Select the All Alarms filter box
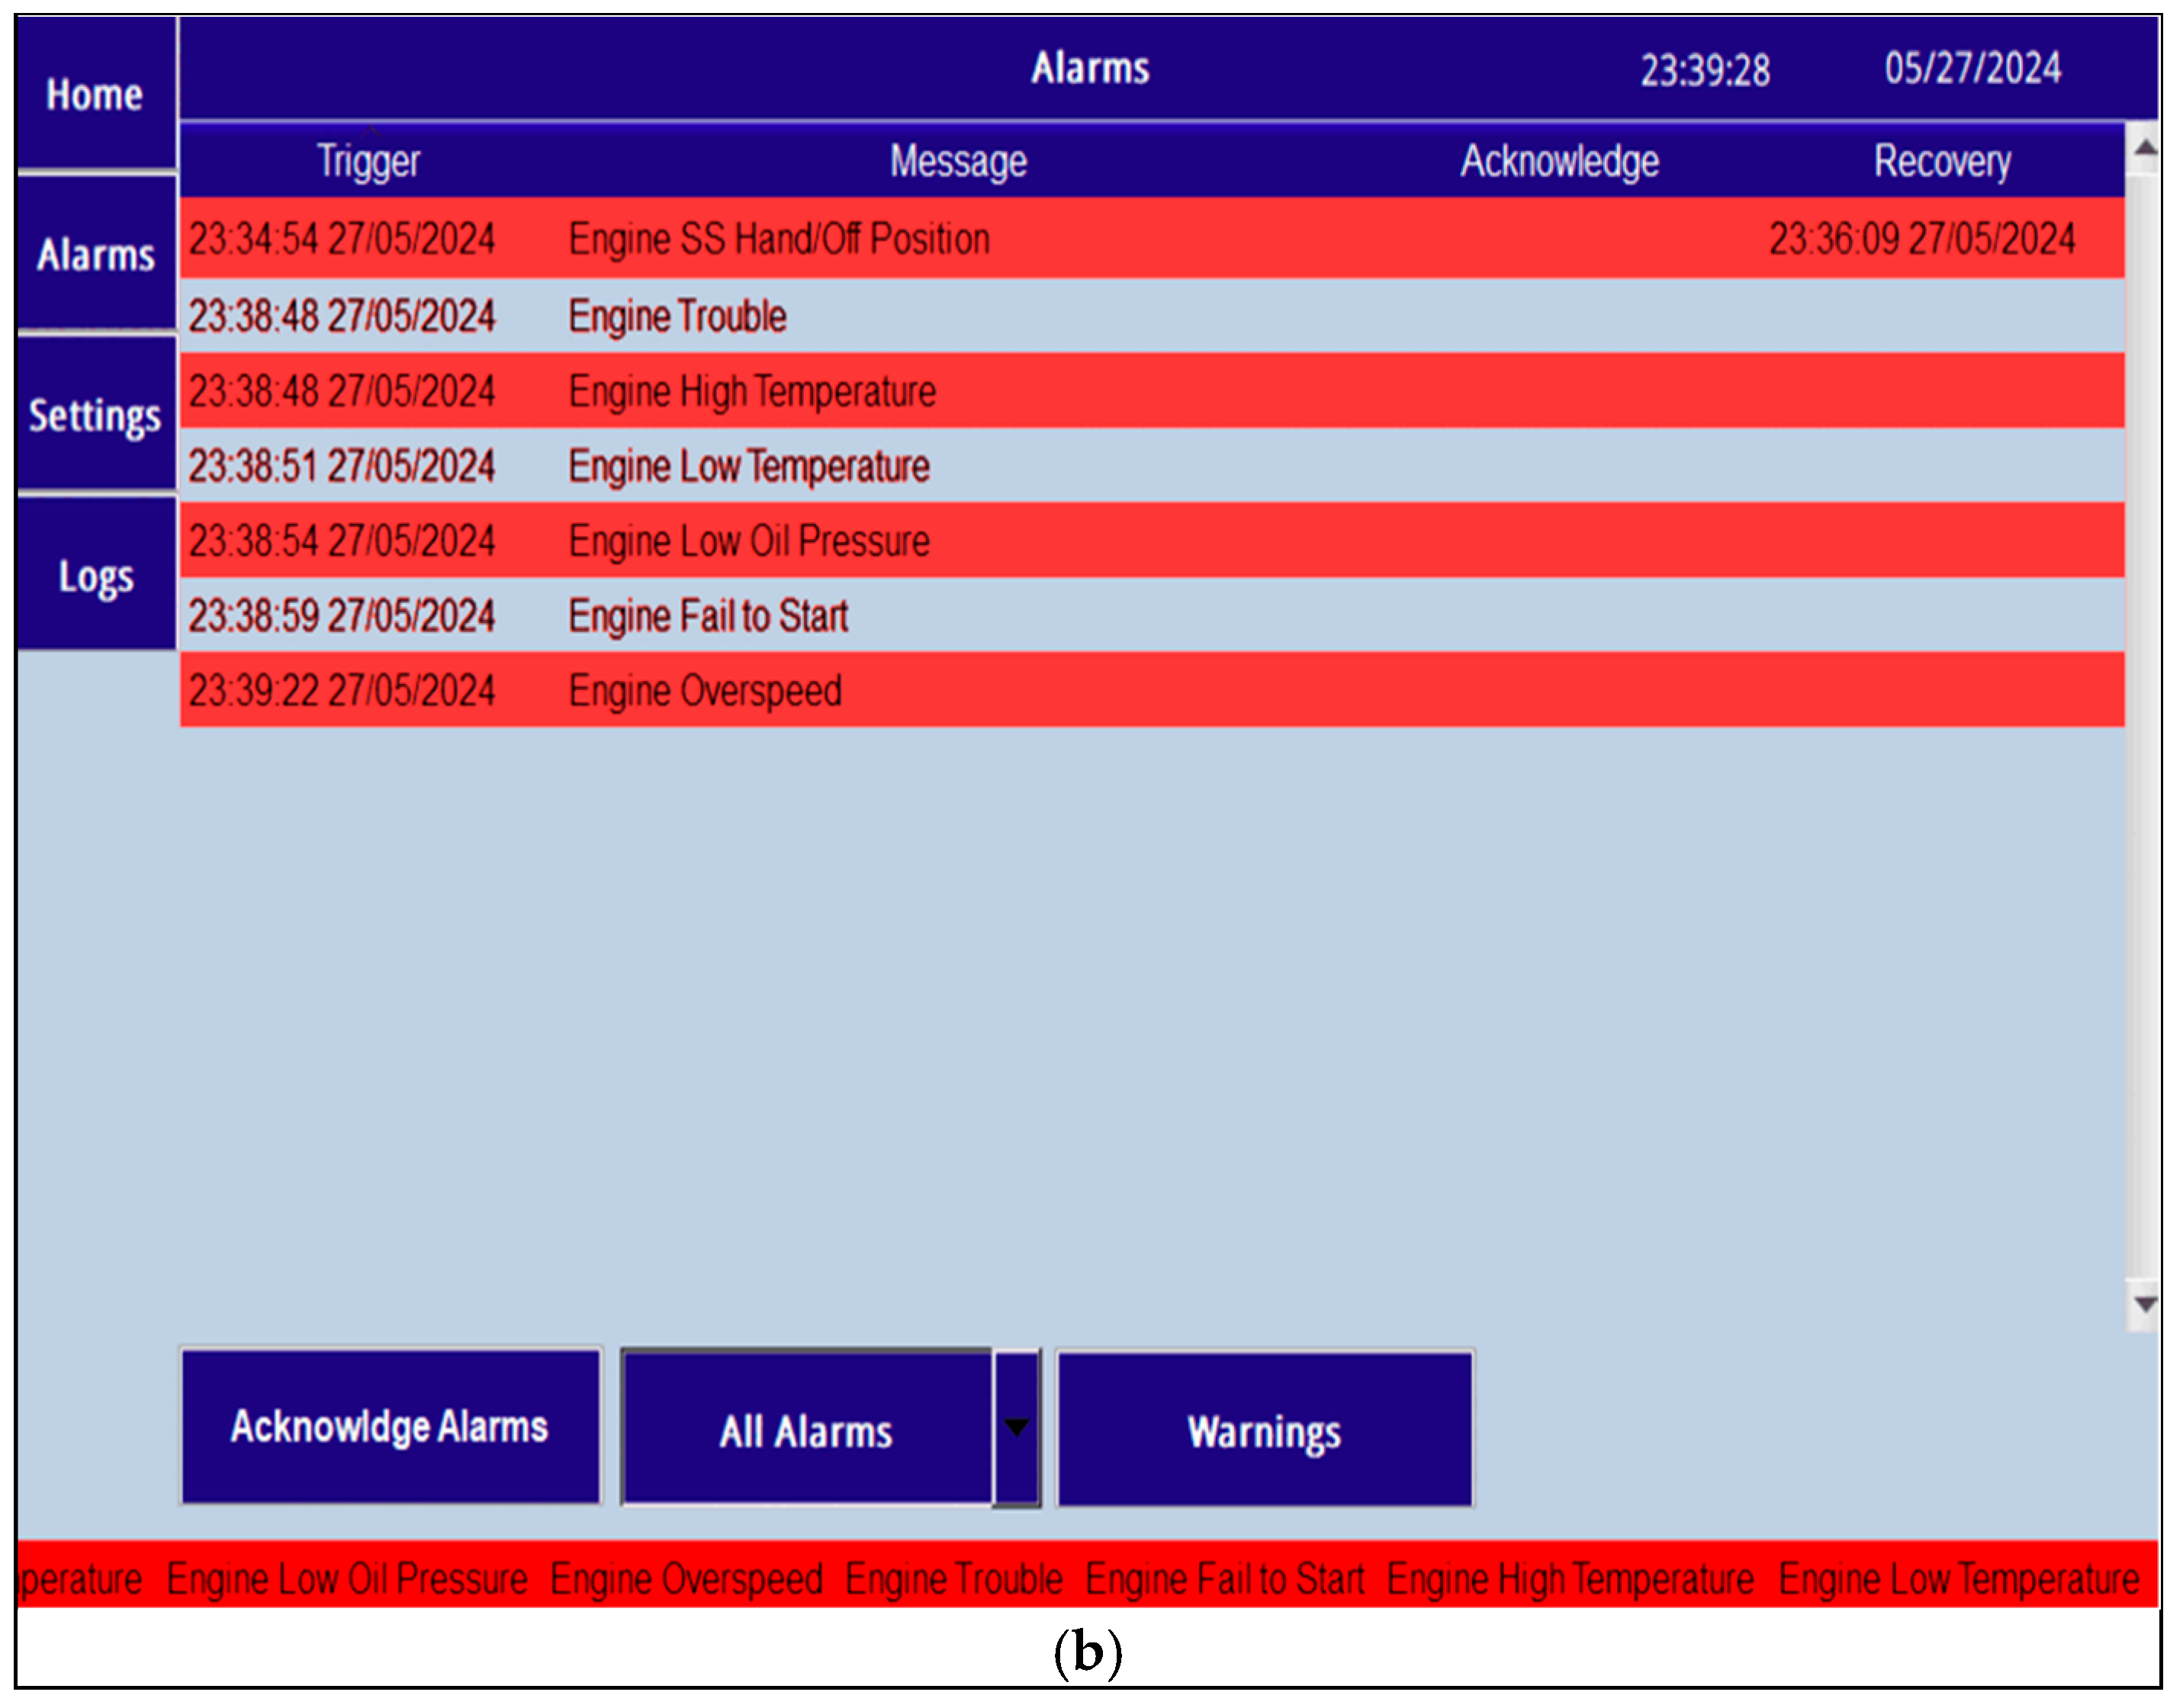Screen dimensions: 2183x1708 tap(806, 1429)
